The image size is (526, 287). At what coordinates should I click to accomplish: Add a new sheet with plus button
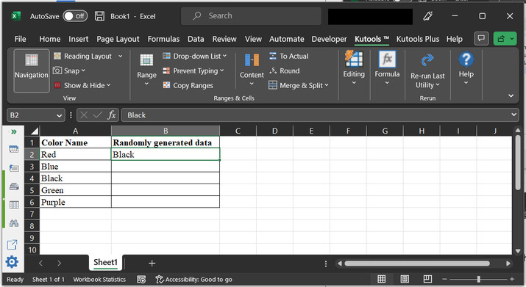tap(152, 264)
